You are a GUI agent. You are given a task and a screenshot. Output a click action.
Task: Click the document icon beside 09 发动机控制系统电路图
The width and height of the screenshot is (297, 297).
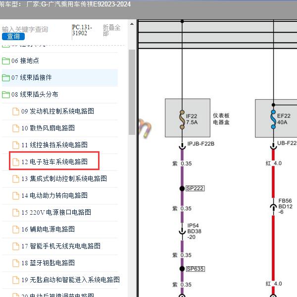16,112
